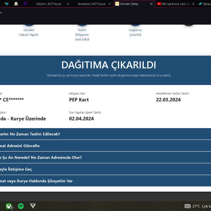Click the 'DAĞITIMA ÇIKARILDI' heading

pos(109,65)
